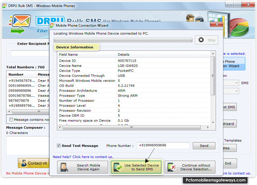Select the Number of Processor row
The image size is (257, 185).
pos(134,101)
